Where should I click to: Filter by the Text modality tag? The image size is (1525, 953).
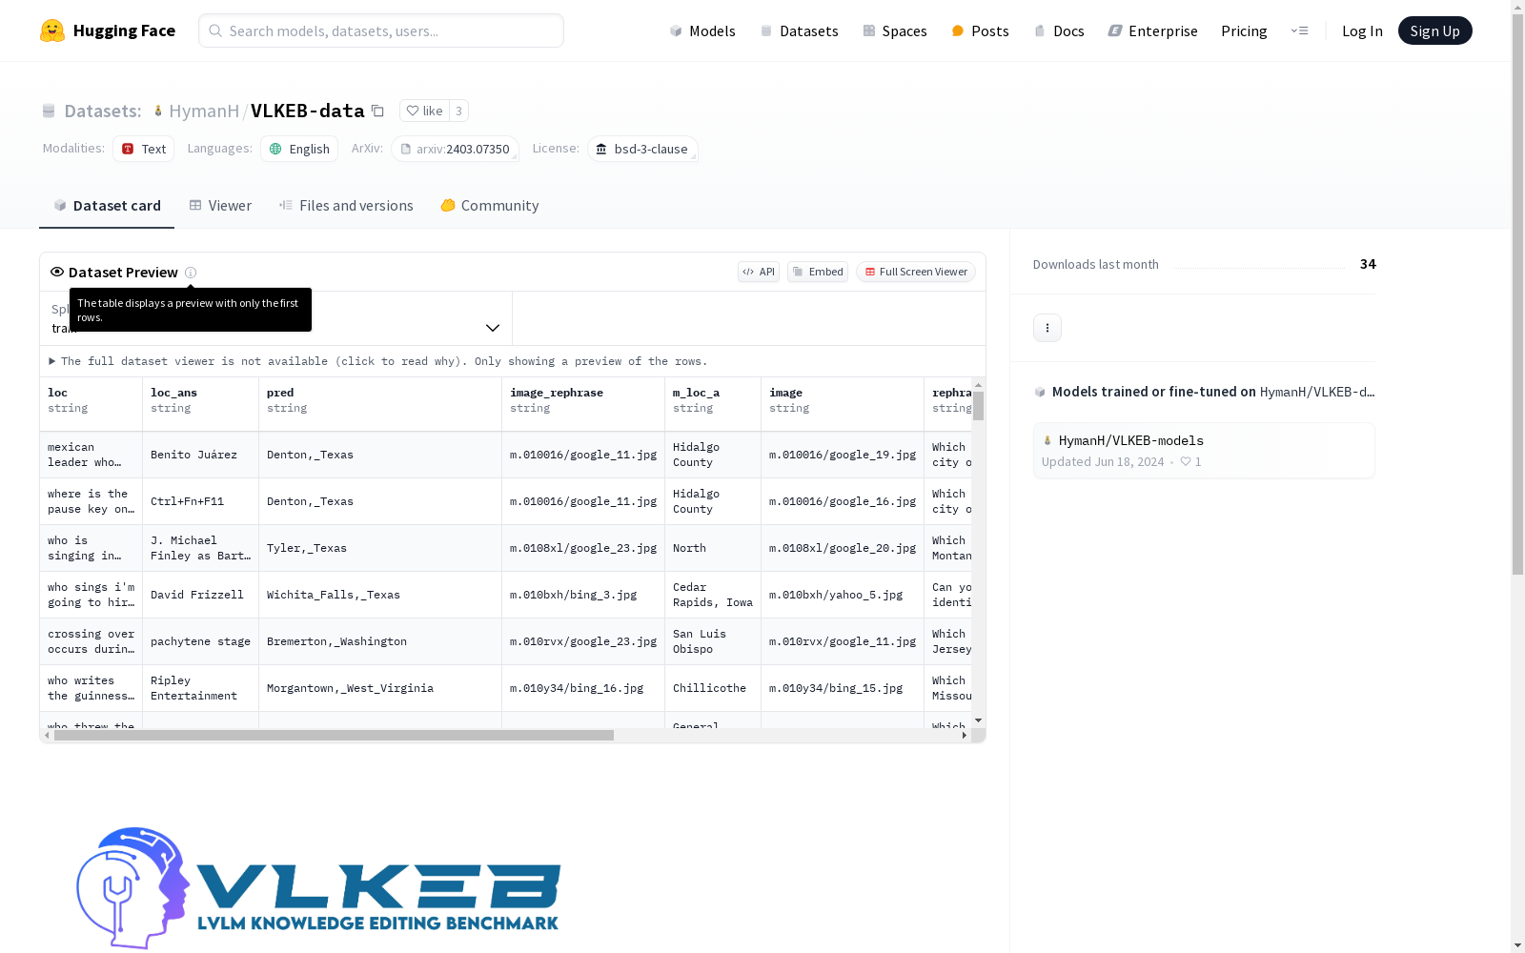[144, 149]
